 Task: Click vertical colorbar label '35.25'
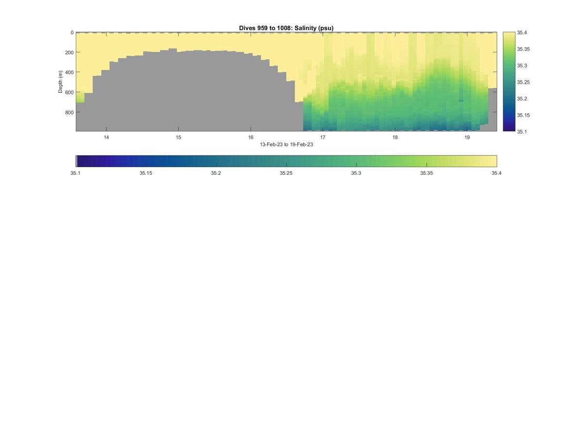[523, 82]
